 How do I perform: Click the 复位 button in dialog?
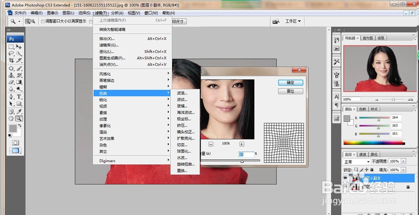(290, 91)
